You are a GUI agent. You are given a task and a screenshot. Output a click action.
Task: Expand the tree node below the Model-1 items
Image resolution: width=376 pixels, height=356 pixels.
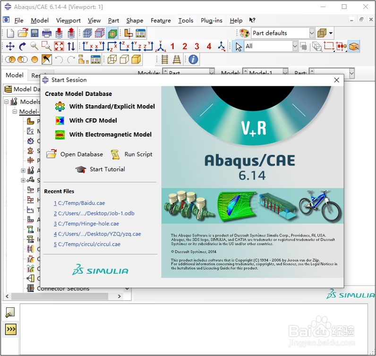[x=23, y=170]
